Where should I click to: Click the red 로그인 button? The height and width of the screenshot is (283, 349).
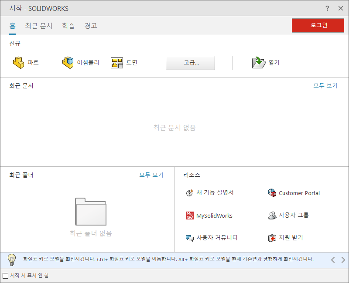tap(318, 25)
